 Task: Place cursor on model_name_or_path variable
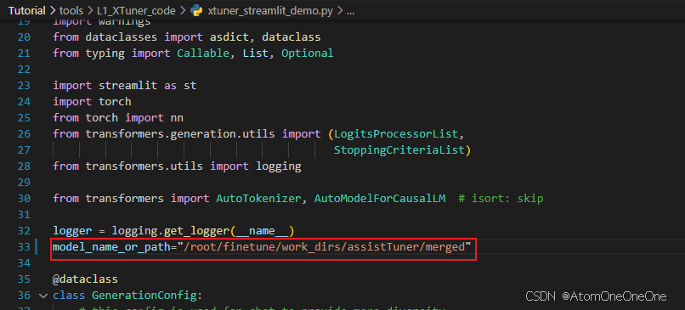coord(111,247)
